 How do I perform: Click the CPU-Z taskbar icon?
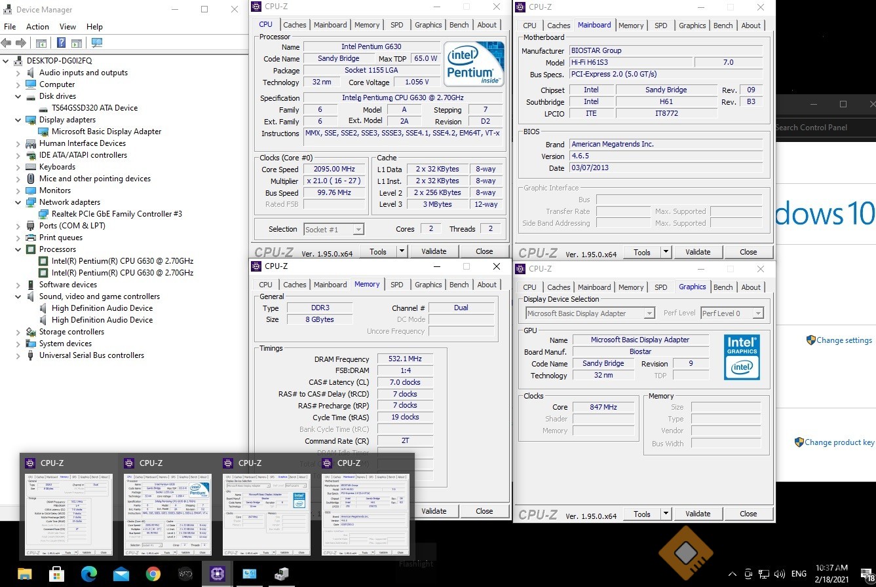[x=218, y=574]
